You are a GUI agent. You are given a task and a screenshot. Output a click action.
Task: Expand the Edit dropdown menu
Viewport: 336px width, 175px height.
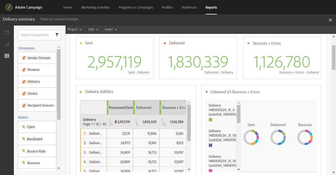[93, 29]
